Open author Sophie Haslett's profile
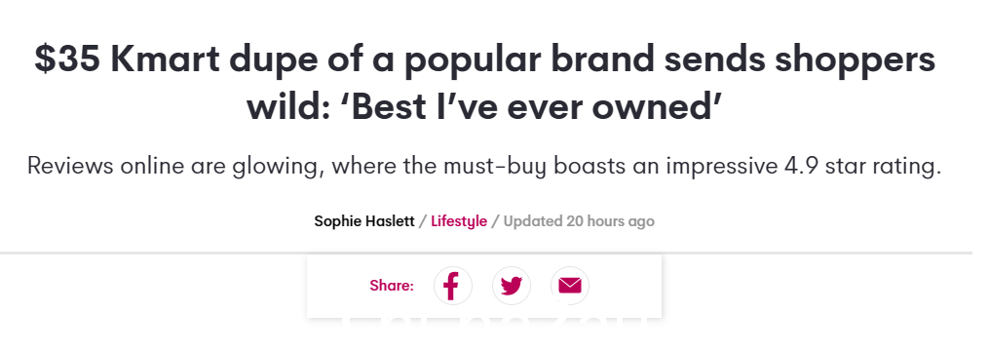 364,221
